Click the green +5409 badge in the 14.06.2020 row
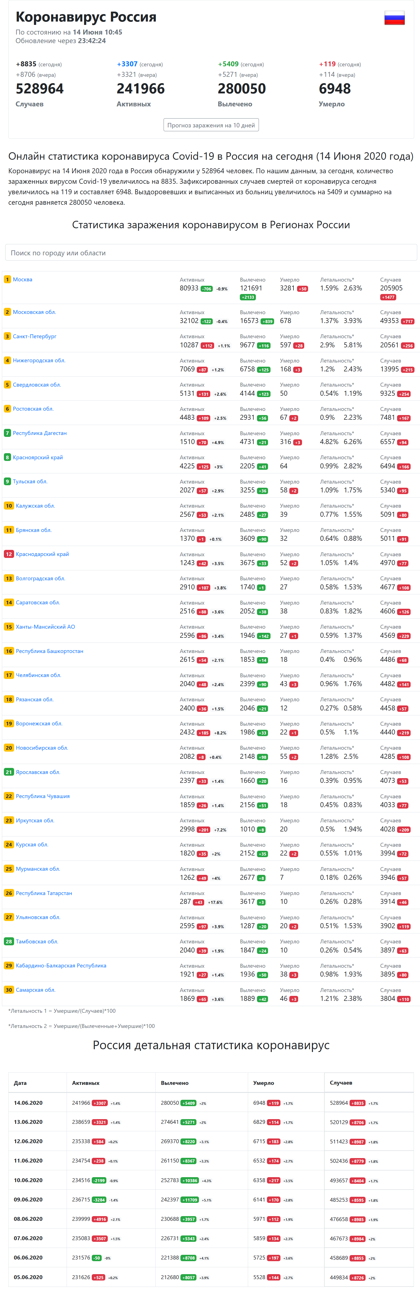 coord(188,1103)
